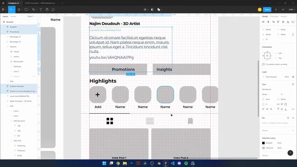Viewport: 297px width, 167px height.
Task: Click the Create component icon
Action: tap(145, 9)
